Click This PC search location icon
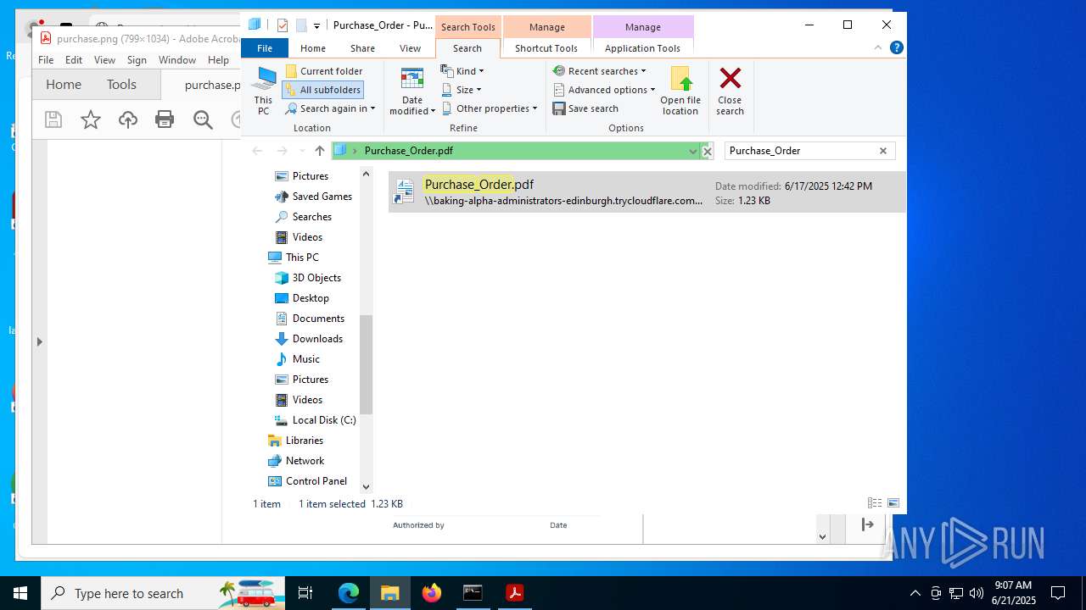 [x=263, y=91]
